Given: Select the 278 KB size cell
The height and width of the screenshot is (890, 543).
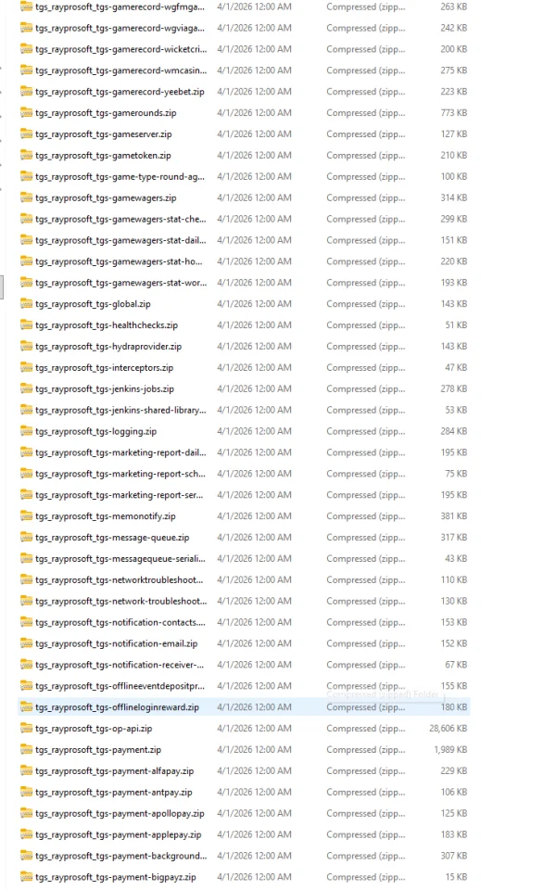Looking at the screenshot, I should (x=454, y=388).
